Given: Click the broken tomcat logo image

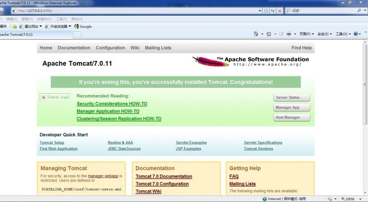Looking at the screenshot, I should (x=55, y=97).
